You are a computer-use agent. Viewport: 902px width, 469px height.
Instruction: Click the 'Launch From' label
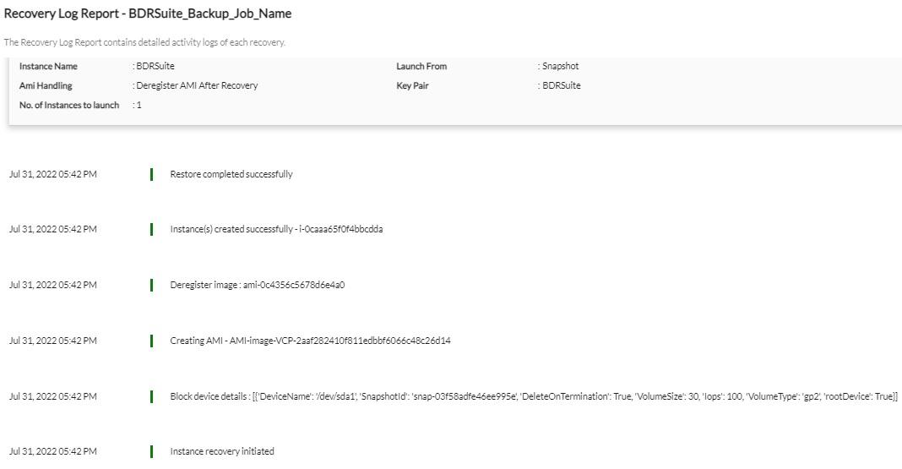point(421,66)
